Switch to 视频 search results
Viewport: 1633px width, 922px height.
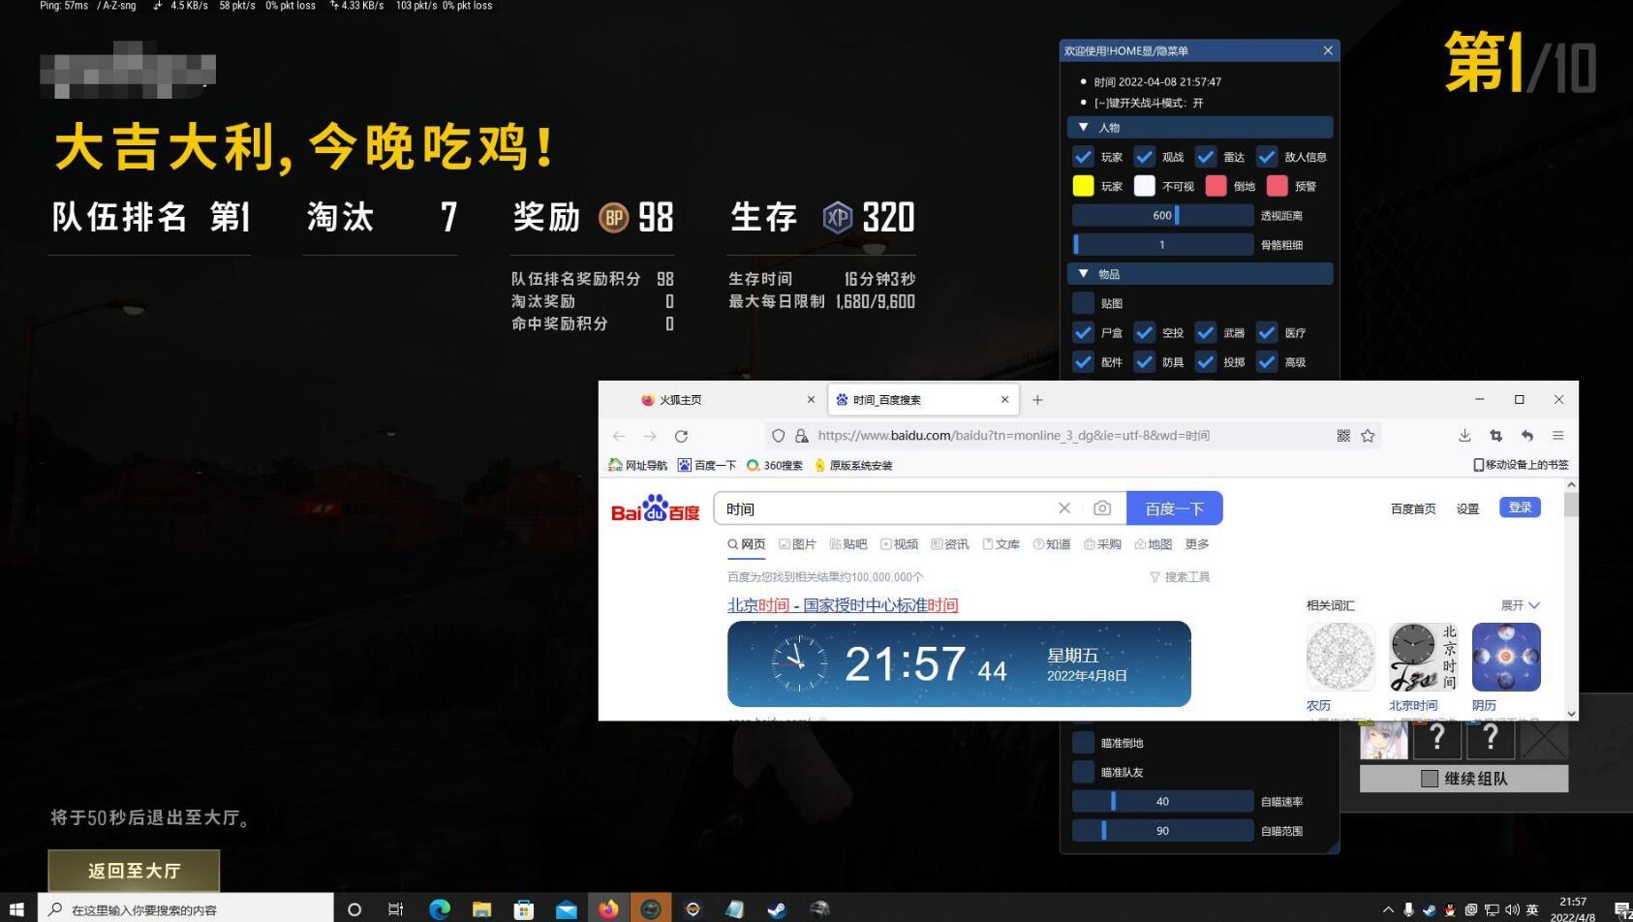(899, 544)
